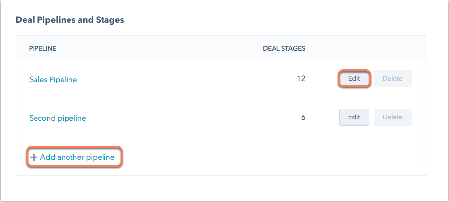Viewport: 449px width, 202px height.
Task: Click the word STAGES in the column header
Action: pos(294,48)
